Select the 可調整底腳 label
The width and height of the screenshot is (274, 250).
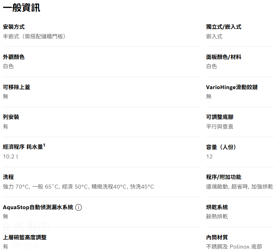point(220,117)
